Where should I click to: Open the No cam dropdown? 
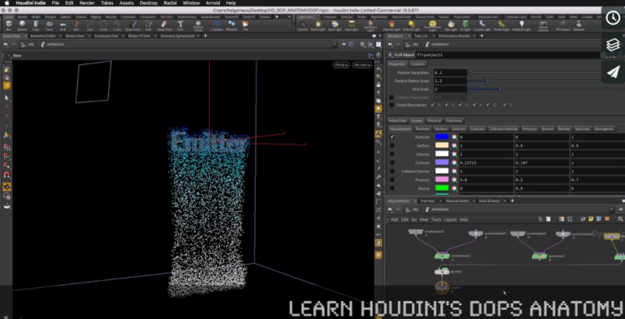[362, 65]
